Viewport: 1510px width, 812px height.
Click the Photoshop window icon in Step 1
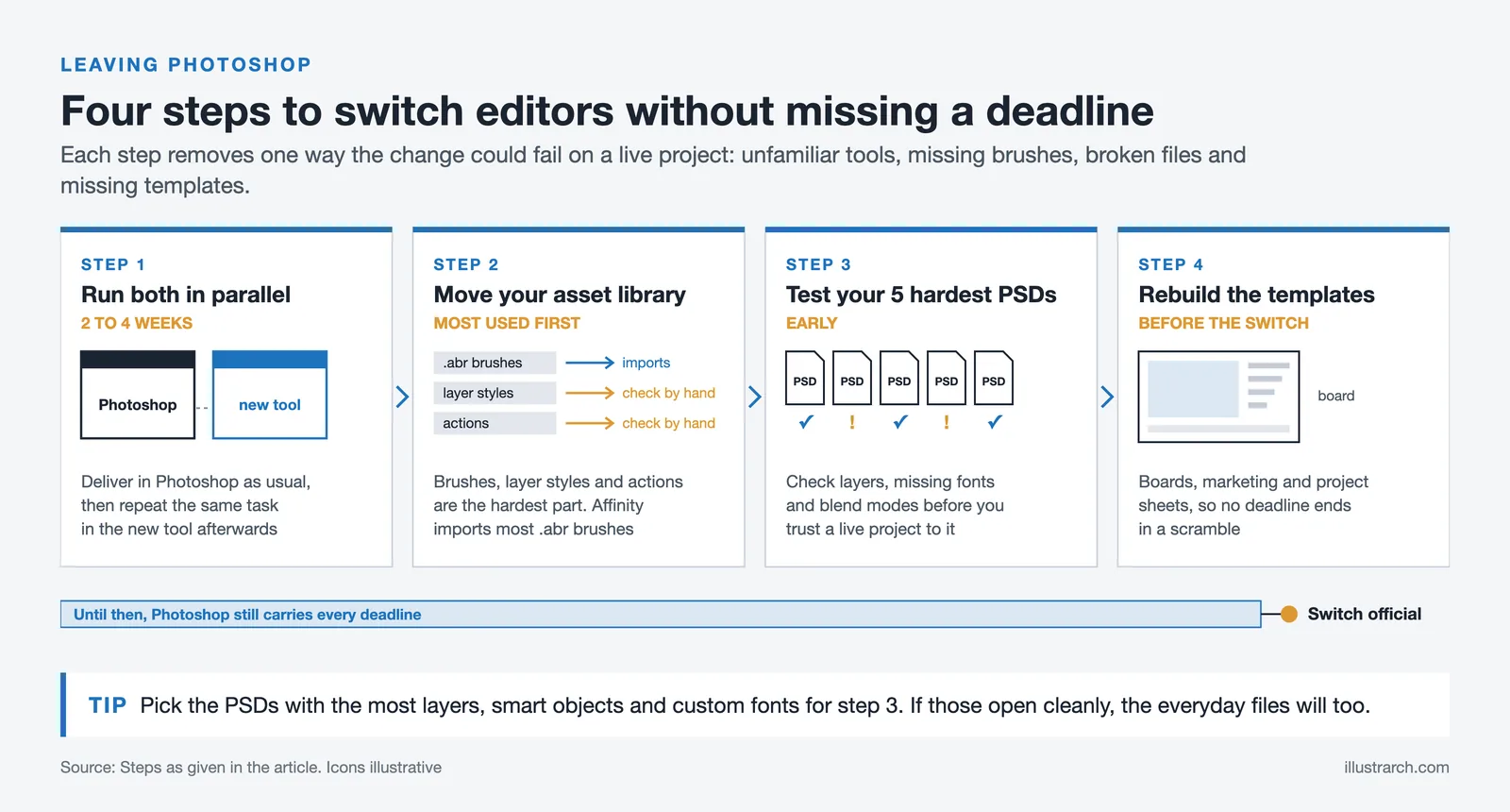click(x=138, y=395)
